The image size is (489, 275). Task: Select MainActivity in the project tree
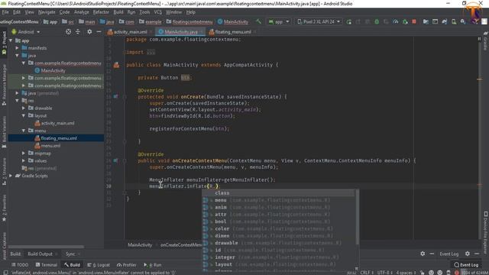click(53, 71)
